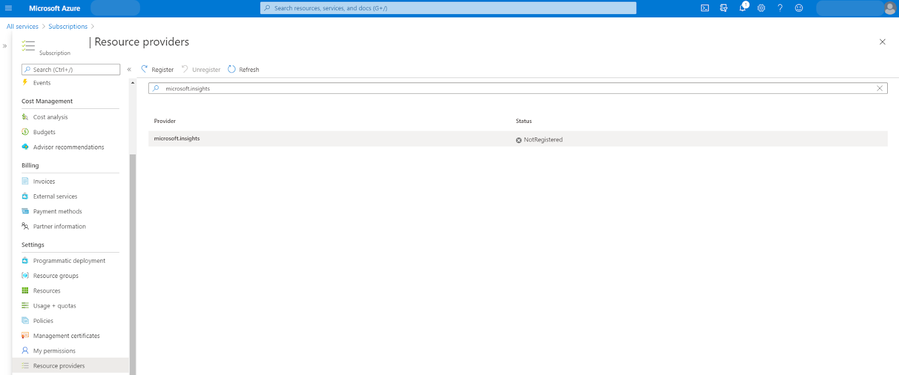Click the NotRegistered status icon

pos(519,140)
